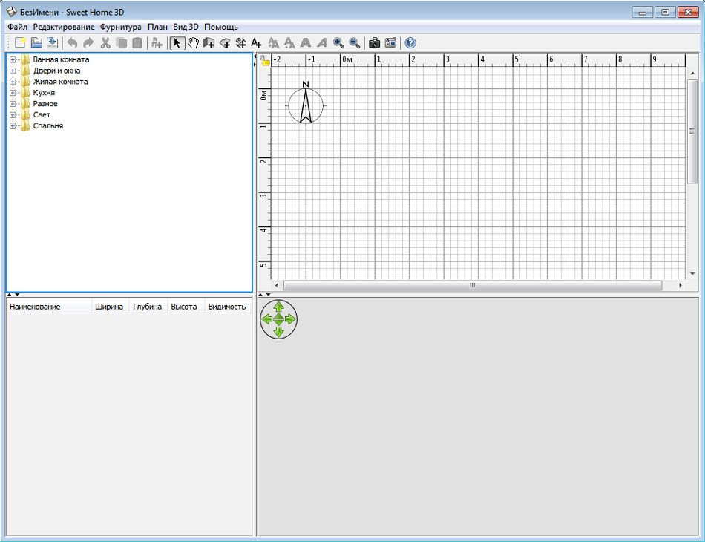
Task: Open the Помощь menu
Action: pos(220,27)
